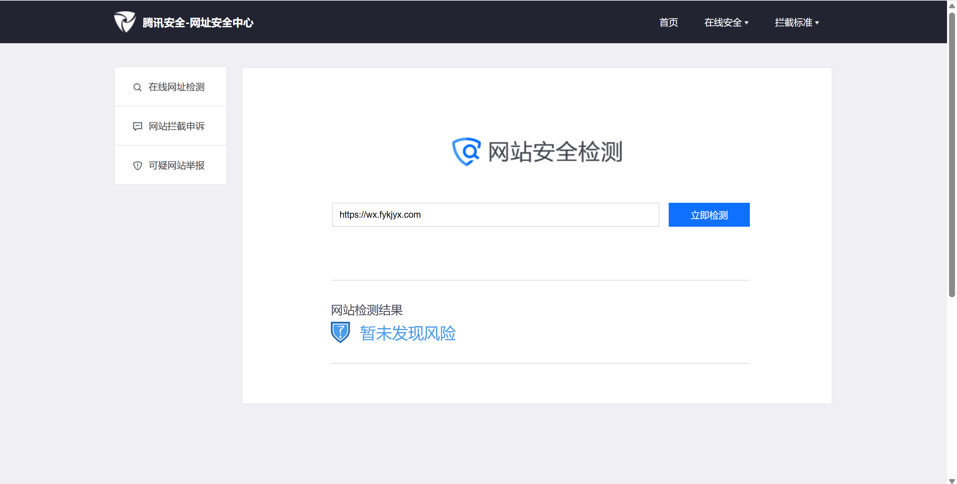This screenshot has width=957, height=484.
Task: Click the scrollbar up arrow
Action: (x=952, y=6)
